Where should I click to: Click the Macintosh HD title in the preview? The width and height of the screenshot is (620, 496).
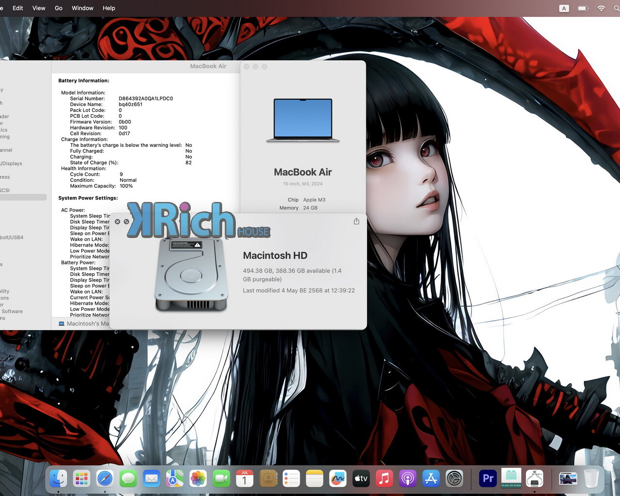click(275, 255)
